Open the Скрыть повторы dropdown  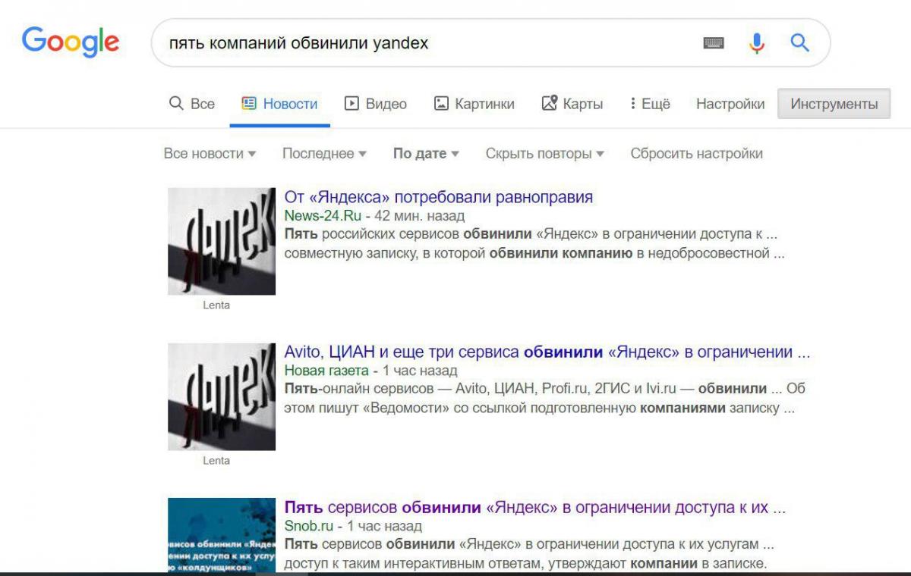pos(544,153)
